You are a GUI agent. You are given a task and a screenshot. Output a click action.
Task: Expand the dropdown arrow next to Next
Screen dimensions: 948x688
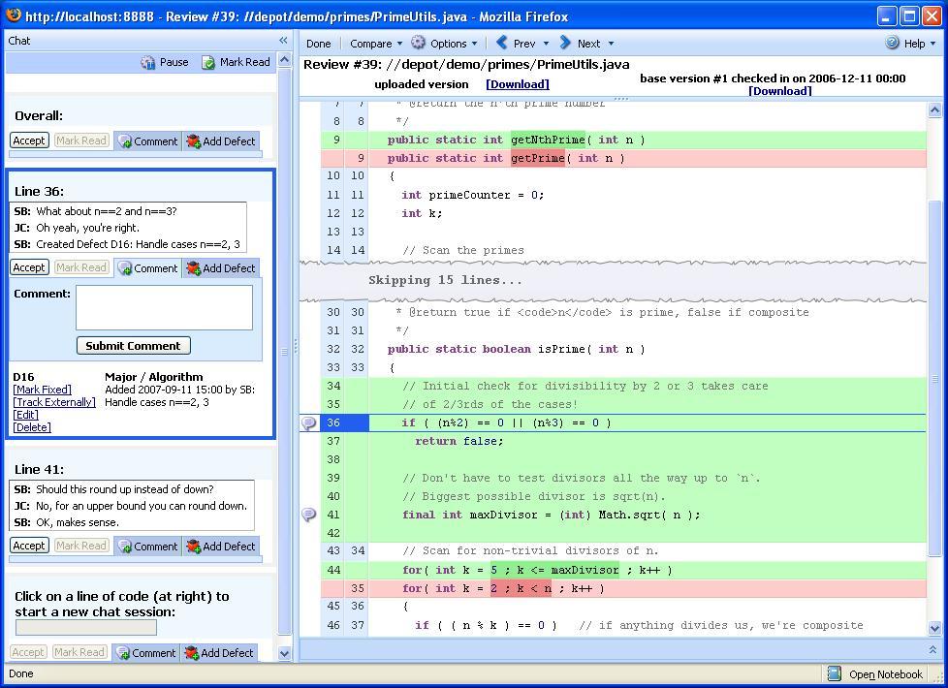611,43
